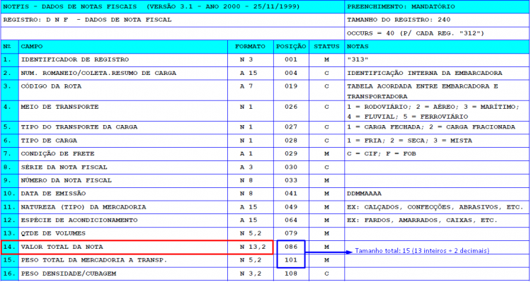This screenshot has height=282, width=531.
Task: Select the 'MEIO DE TRANSPORTE' cell
Action: (123, 110)
